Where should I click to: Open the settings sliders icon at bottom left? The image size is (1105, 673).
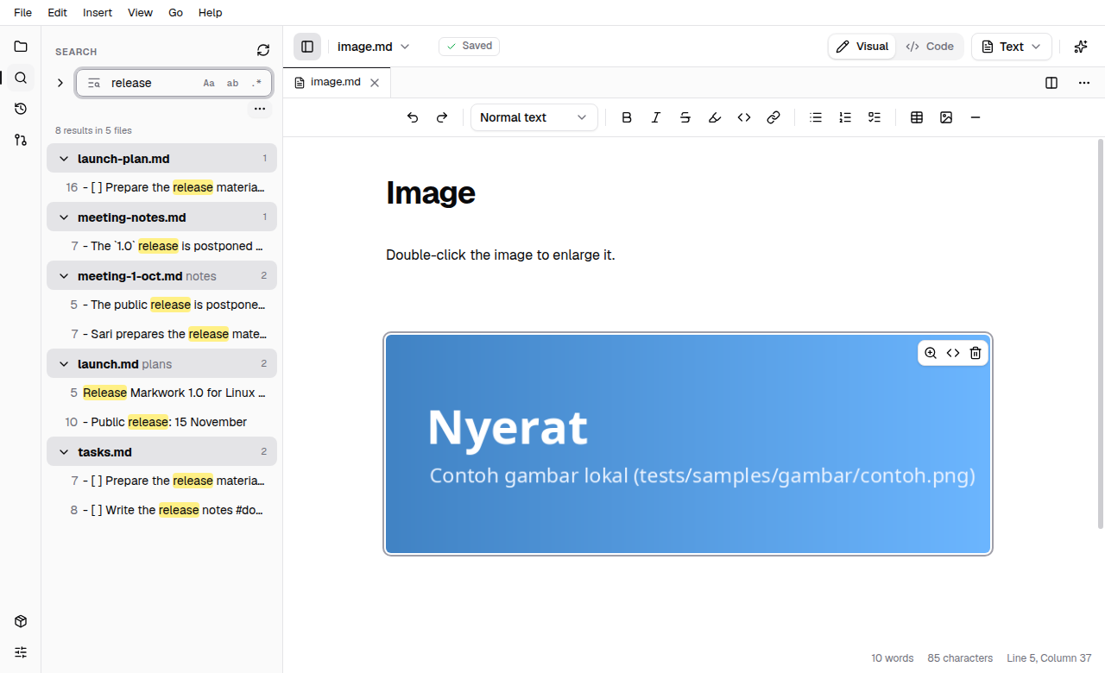[21, 652]
